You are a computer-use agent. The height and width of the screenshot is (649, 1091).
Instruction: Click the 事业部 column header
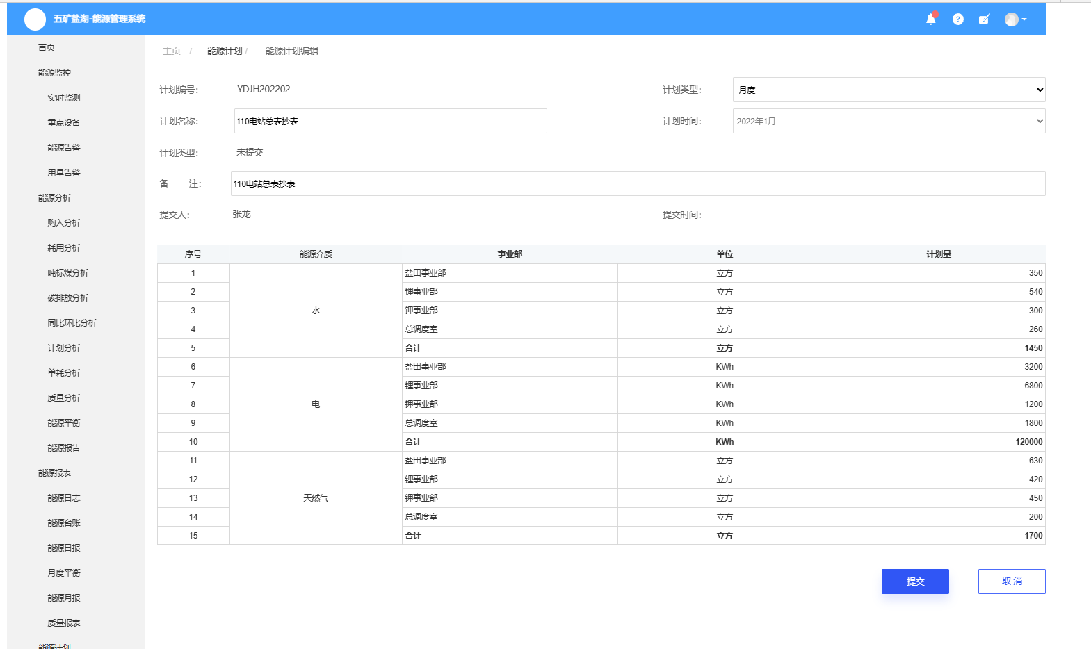pos(510,254)
